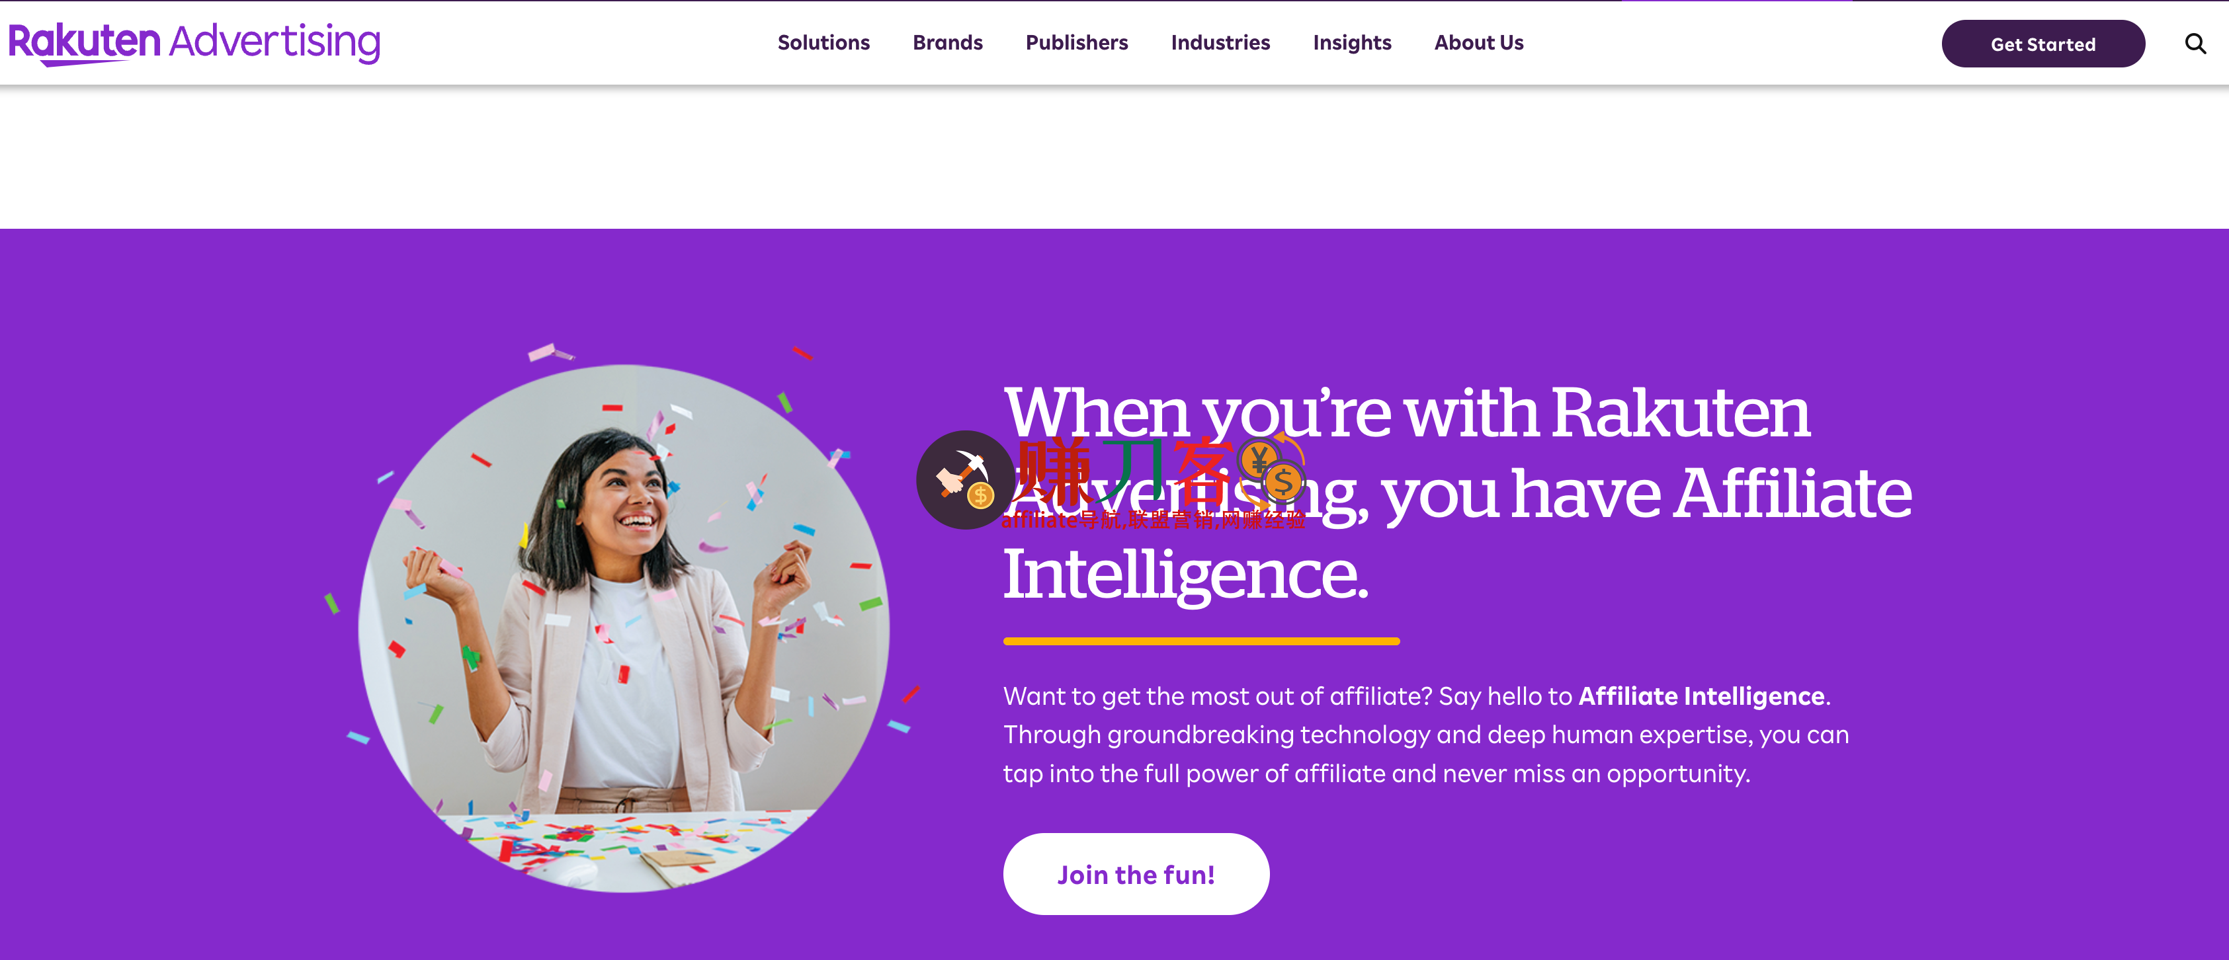This screenshot has width=2229, height=960.
Task: Expand the About Us navigation item
Action: click(1479, 42)
